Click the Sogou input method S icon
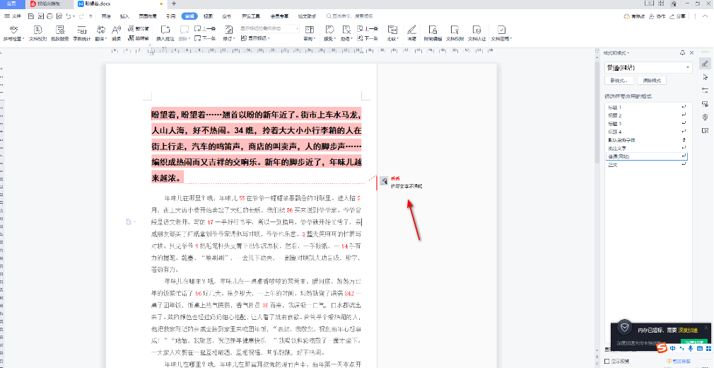The image size is (714, 368). pos(662,349)
